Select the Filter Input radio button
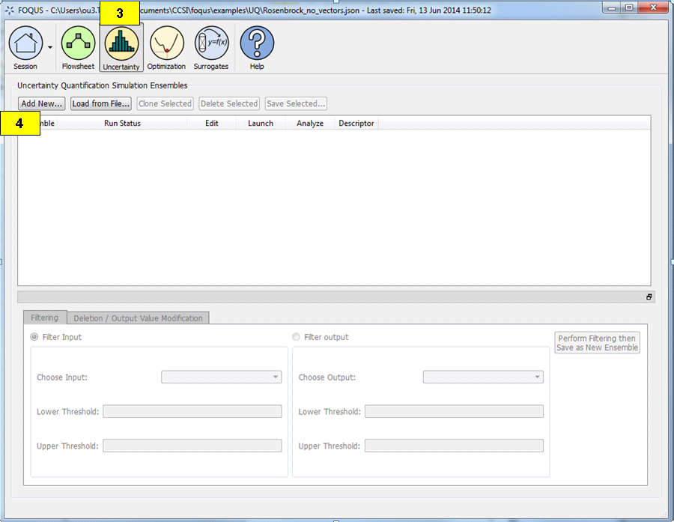The image size is (674, 522). pos(34,337)
